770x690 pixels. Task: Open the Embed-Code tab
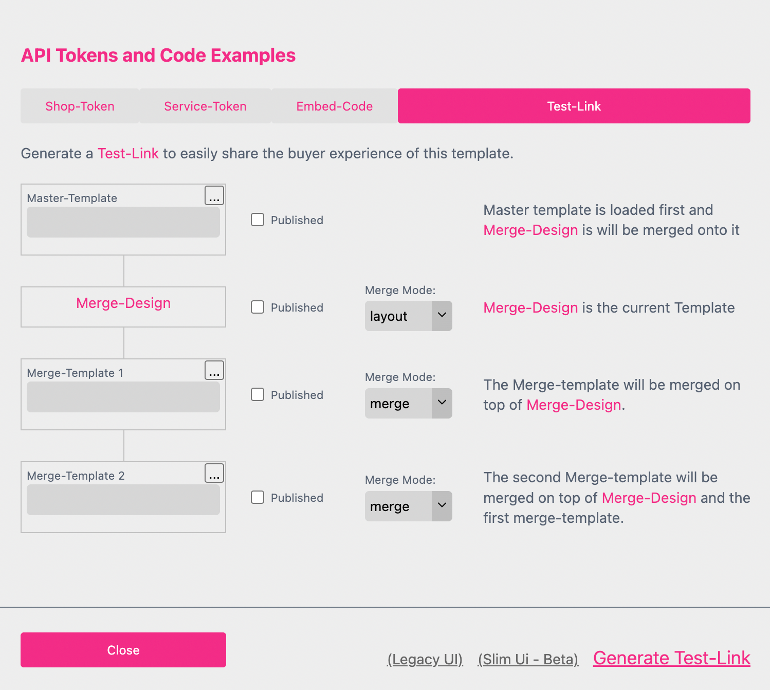334,106
